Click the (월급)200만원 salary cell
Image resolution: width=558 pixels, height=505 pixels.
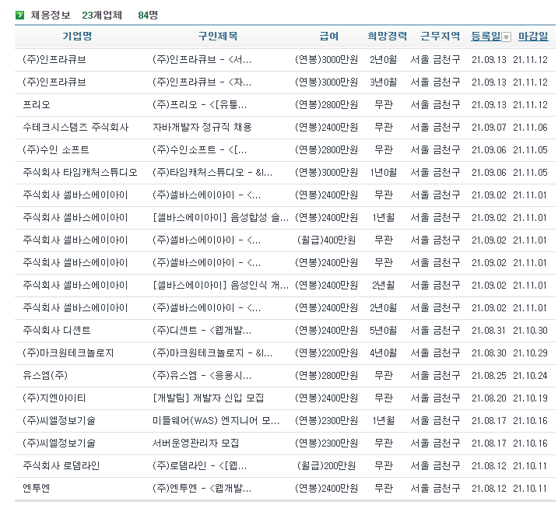point(326,465)
